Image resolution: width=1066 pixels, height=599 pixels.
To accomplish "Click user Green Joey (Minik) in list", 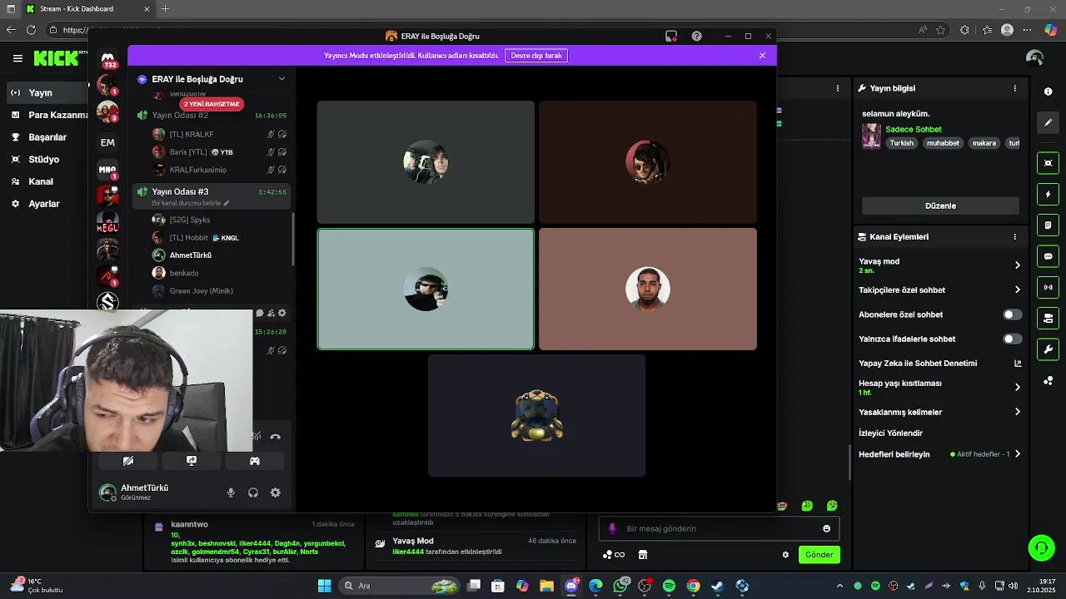I will [x=201, y=290].
